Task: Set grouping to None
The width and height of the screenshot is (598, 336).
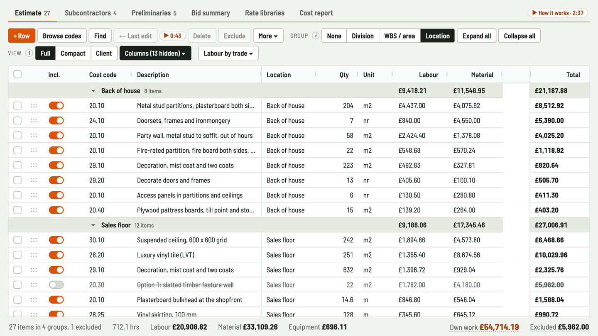Action: (334, 36)
